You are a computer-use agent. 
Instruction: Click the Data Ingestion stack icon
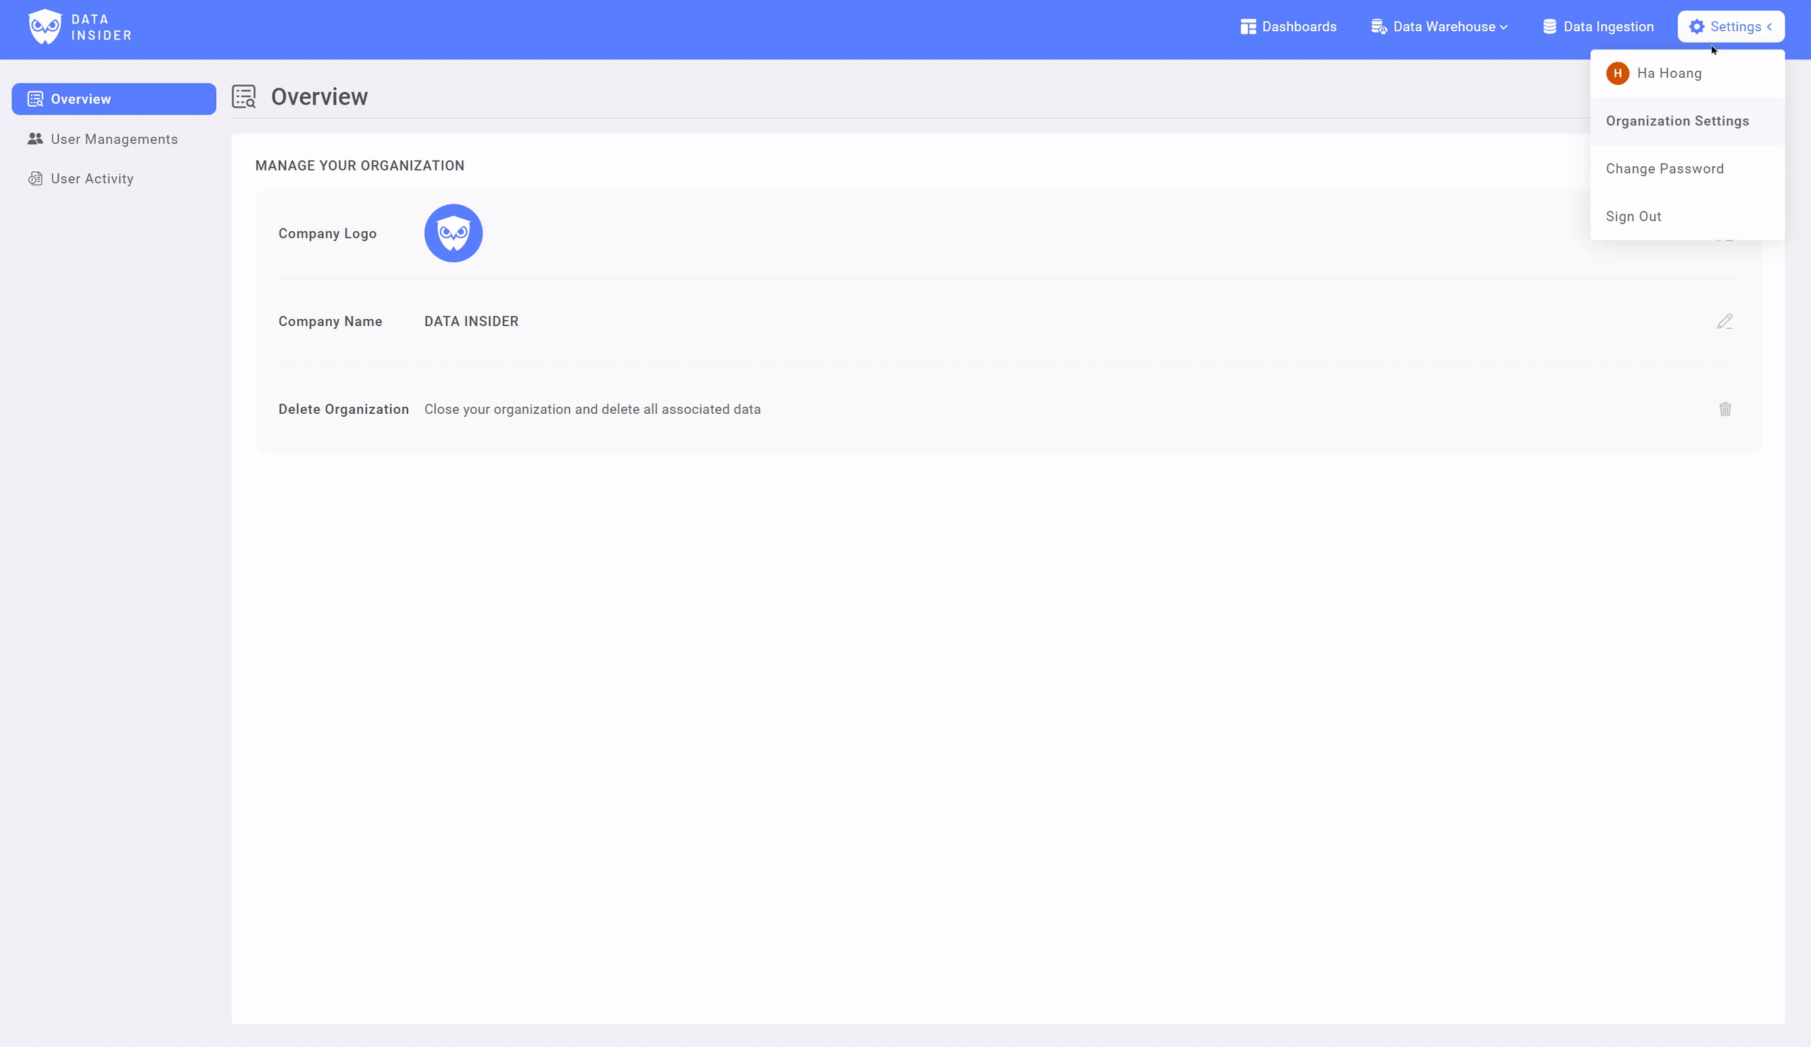[x=1549, y=27]
